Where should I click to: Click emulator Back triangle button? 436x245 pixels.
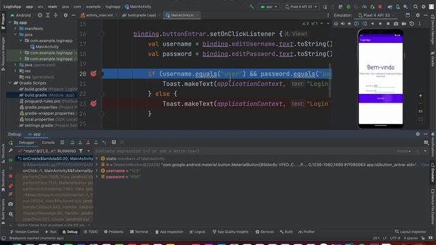pyautogui.click(x=373, y=24)
